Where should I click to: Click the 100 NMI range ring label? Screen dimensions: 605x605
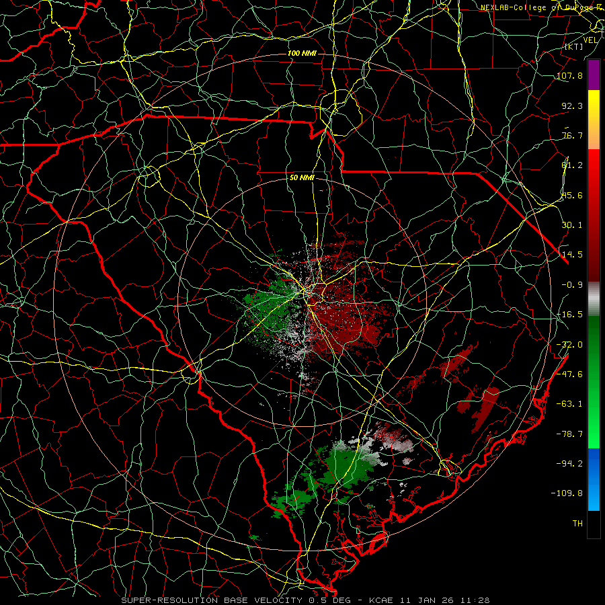pos(302,53)
